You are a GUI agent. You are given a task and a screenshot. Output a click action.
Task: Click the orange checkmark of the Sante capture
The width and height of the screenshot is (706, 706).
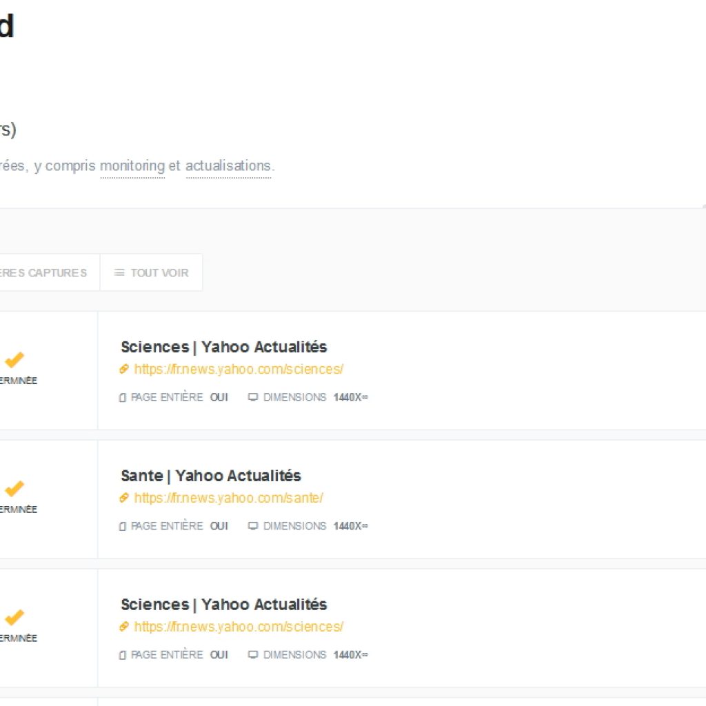(x=14, y=489)
